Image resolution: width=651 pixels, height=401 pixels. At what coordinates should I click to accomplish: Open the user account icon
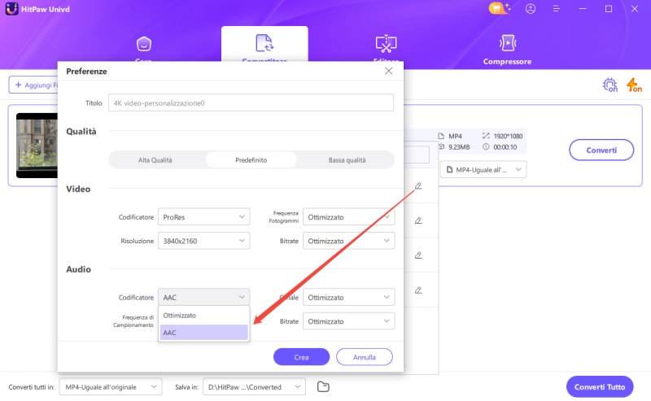pyautogui.click(x=531, y=9)
